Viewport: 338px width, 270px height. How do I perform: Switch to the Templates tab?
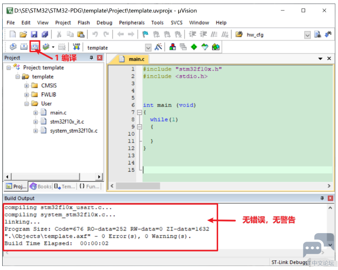[x=64, y=186]
